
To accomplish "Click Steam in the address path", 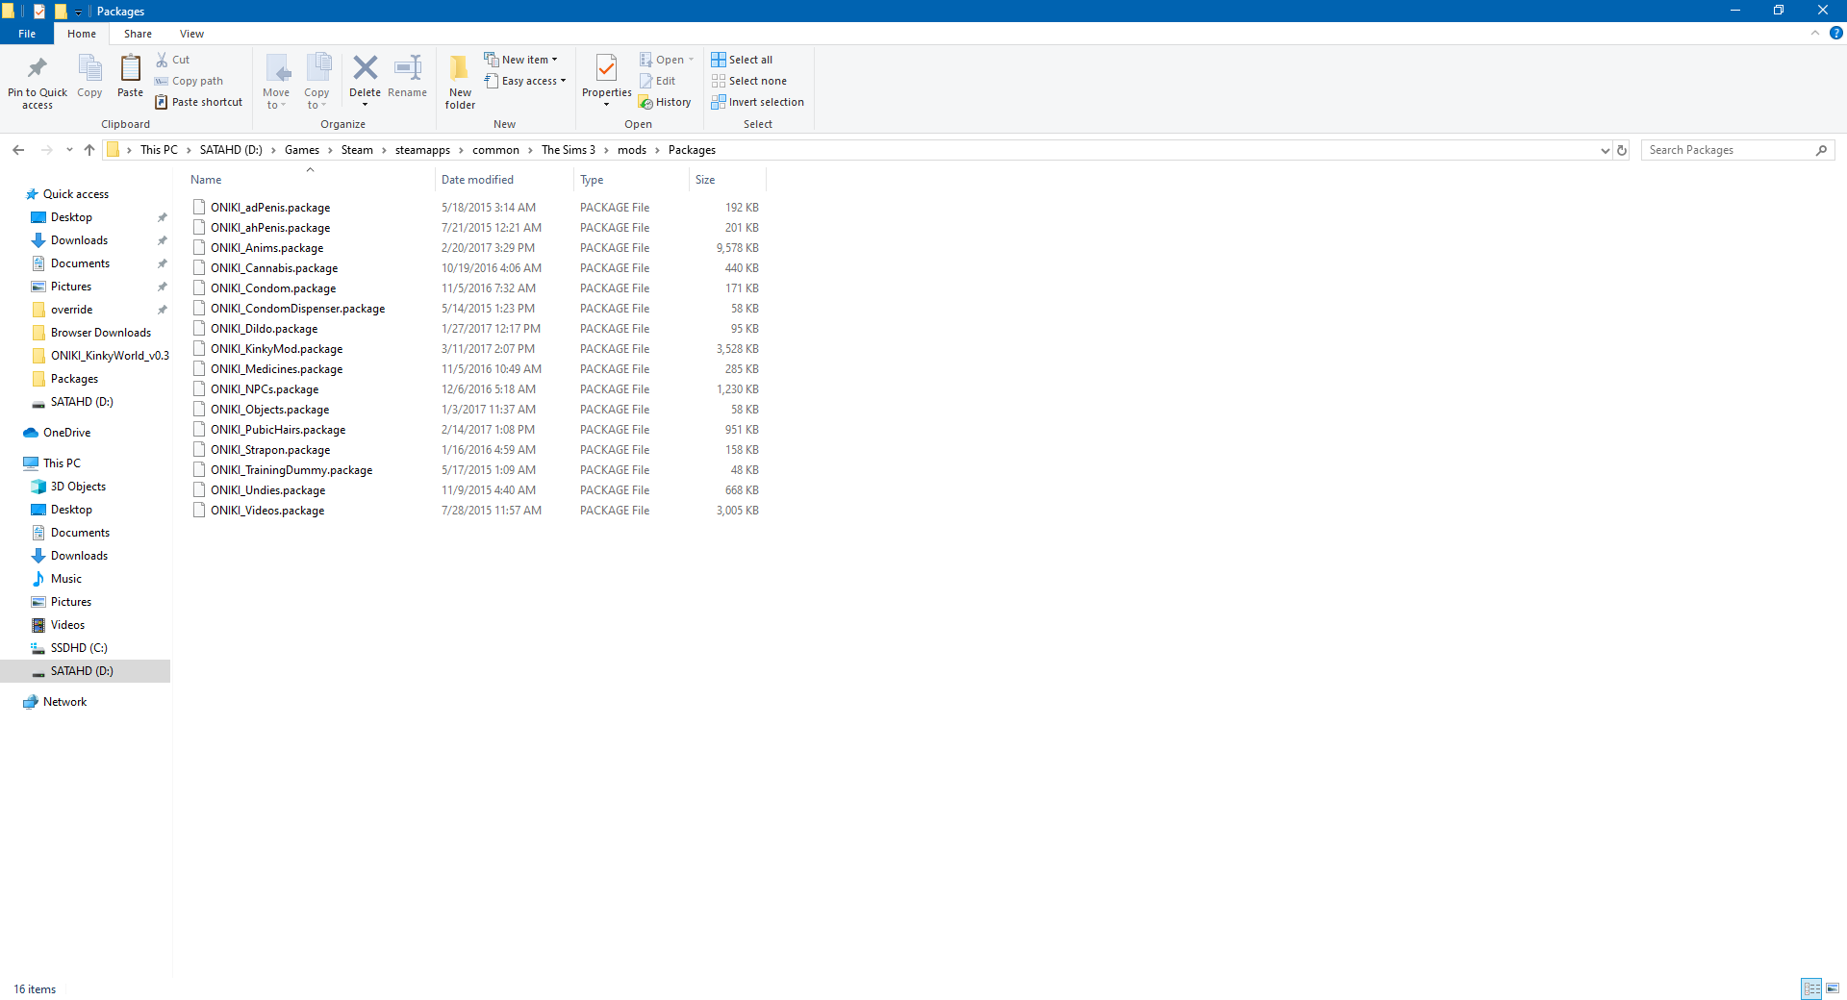I will pyautogui.click(x=357, y=150).
